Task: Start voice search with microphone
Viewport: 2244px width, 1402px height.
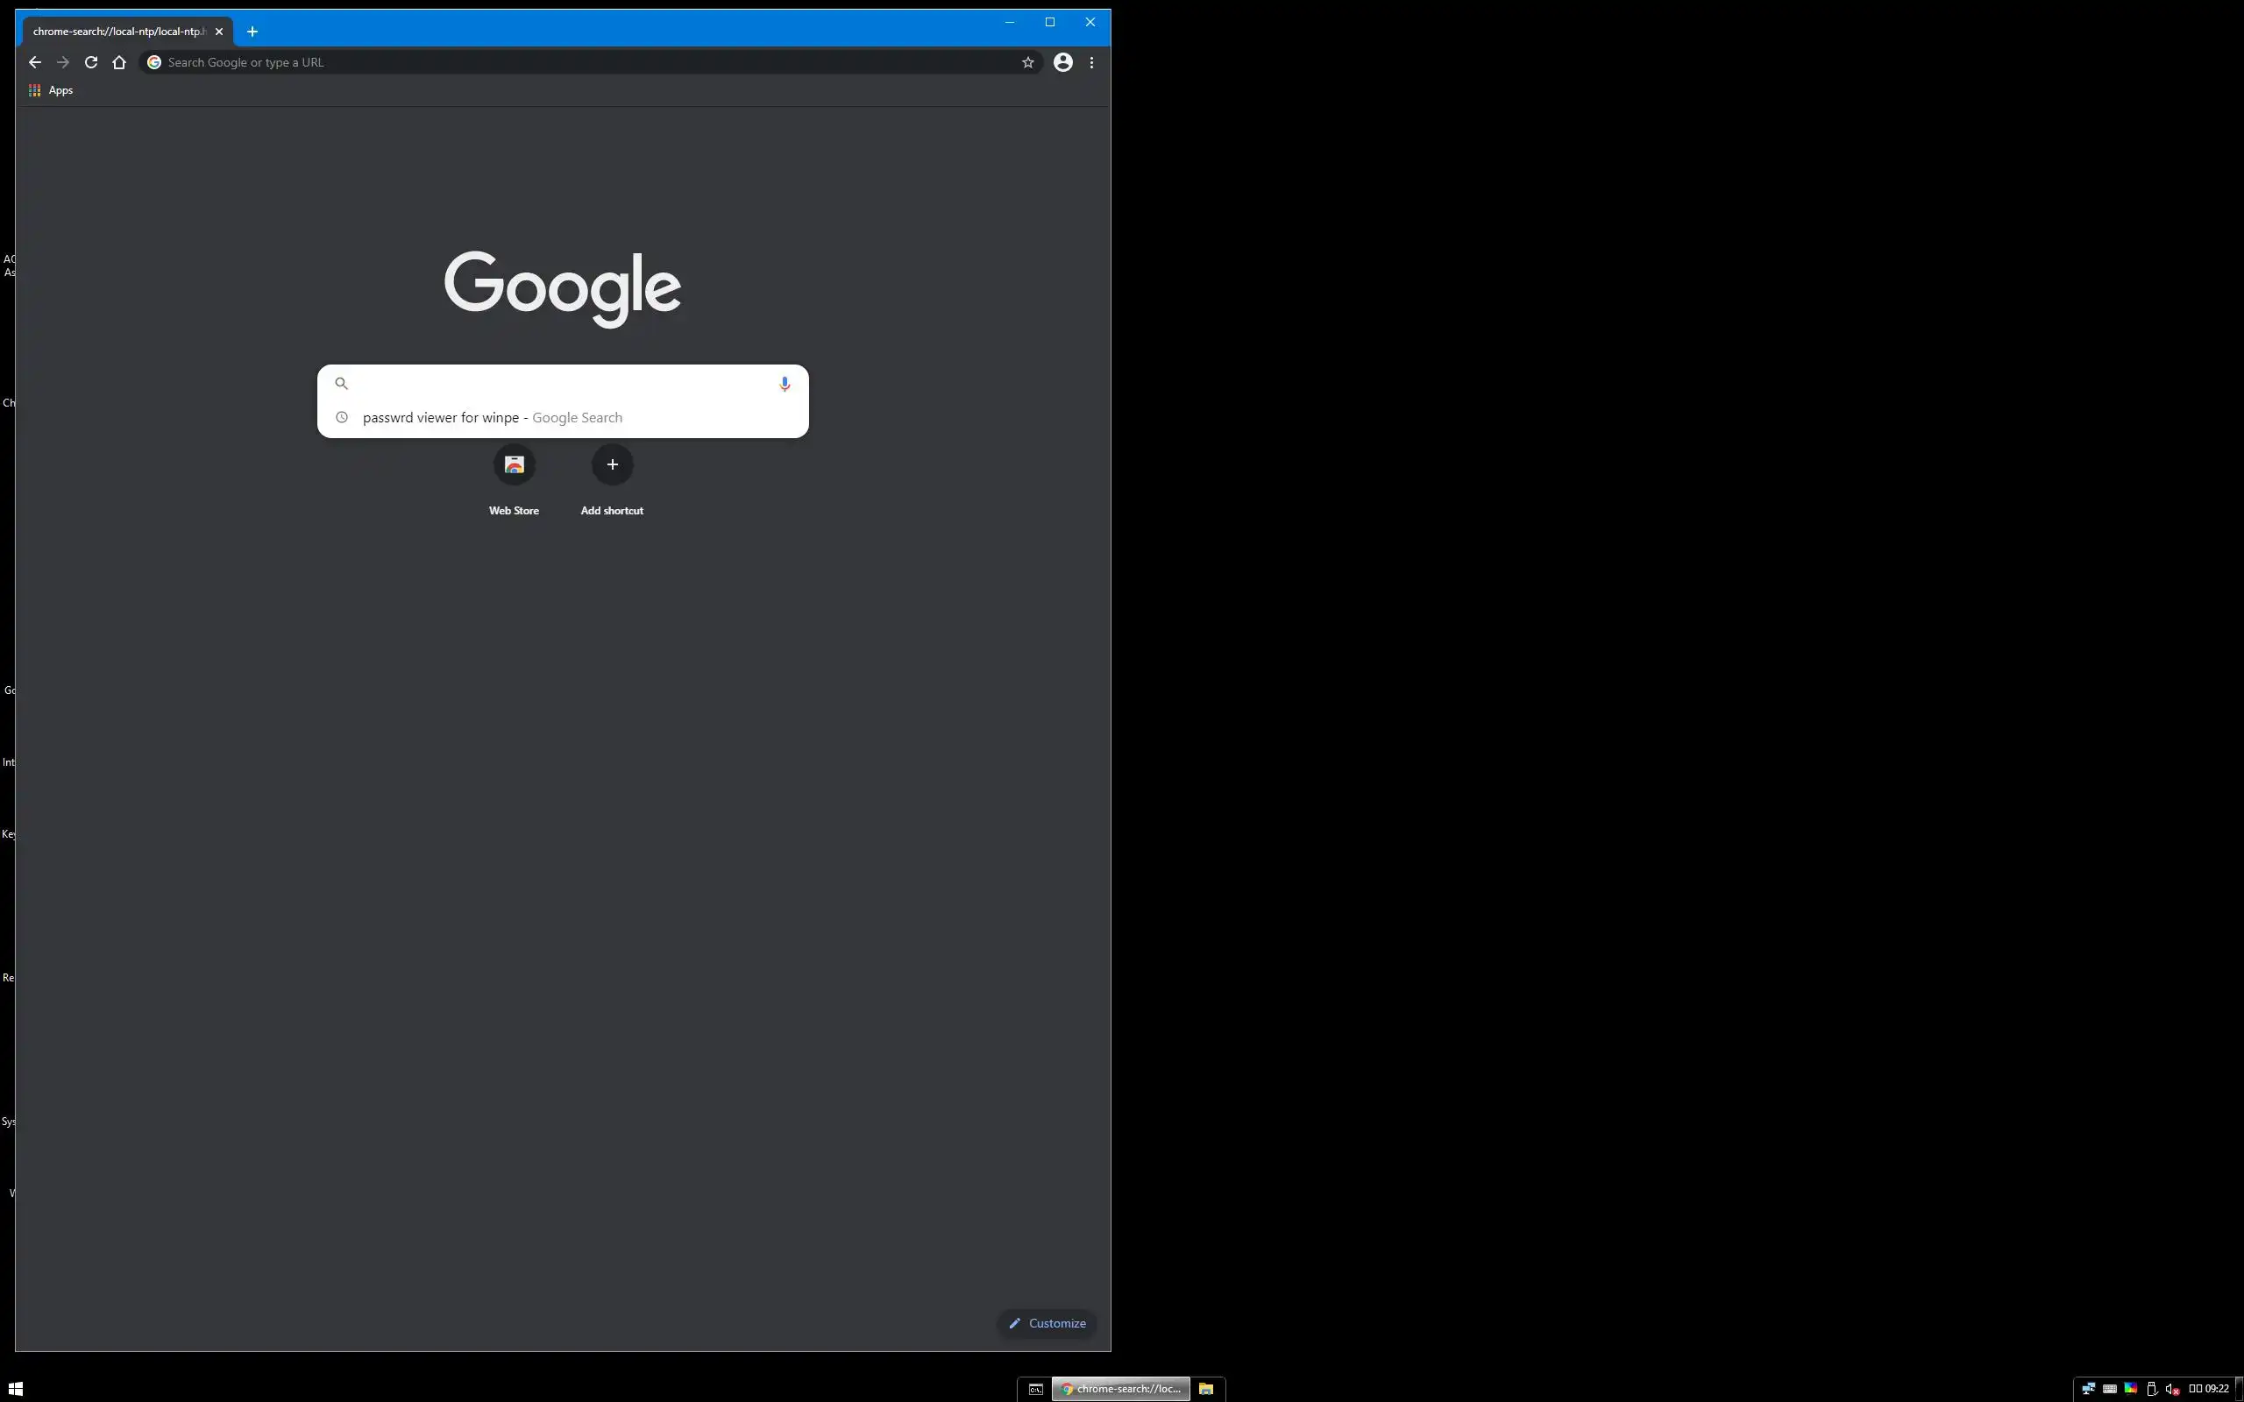Action: [x=785, y=384]
